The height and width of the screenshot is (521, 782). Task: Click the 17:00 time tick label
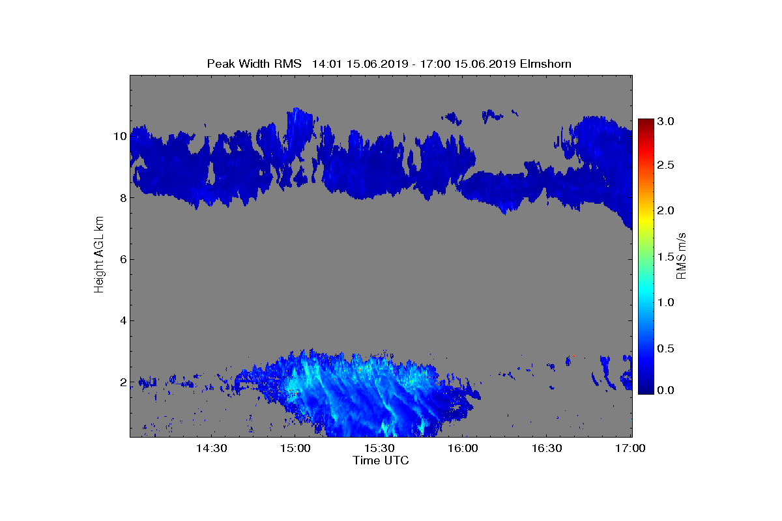click(x=631, y=448)
